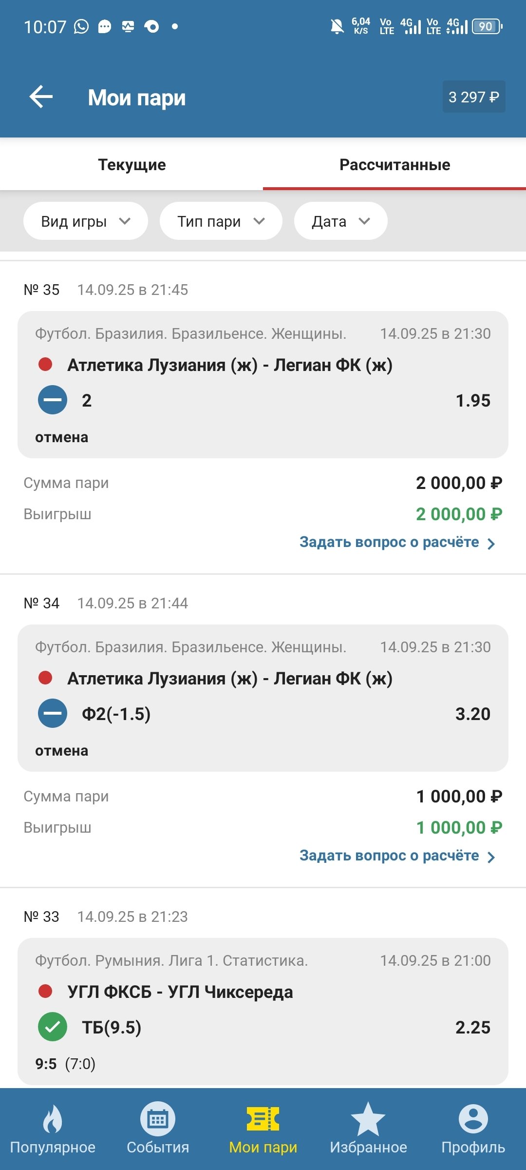The width and height of the screenshot is (526, 1170).
Task: Tap the 3 297 ₽ balance button
Action: (473, 97)
